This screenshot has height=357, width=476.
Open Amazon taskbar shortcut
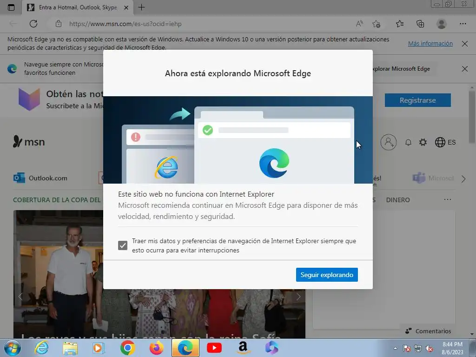point(243,348)
